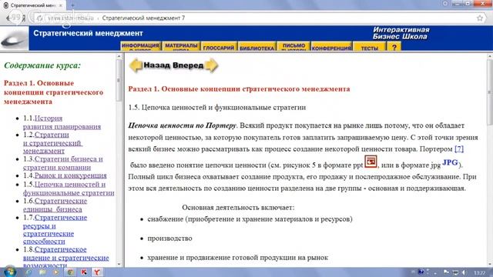The height and width of the screenshot is (277, 493).
Task: Click the sidebar scrollbar thumb
Action: tap(119, 80)
